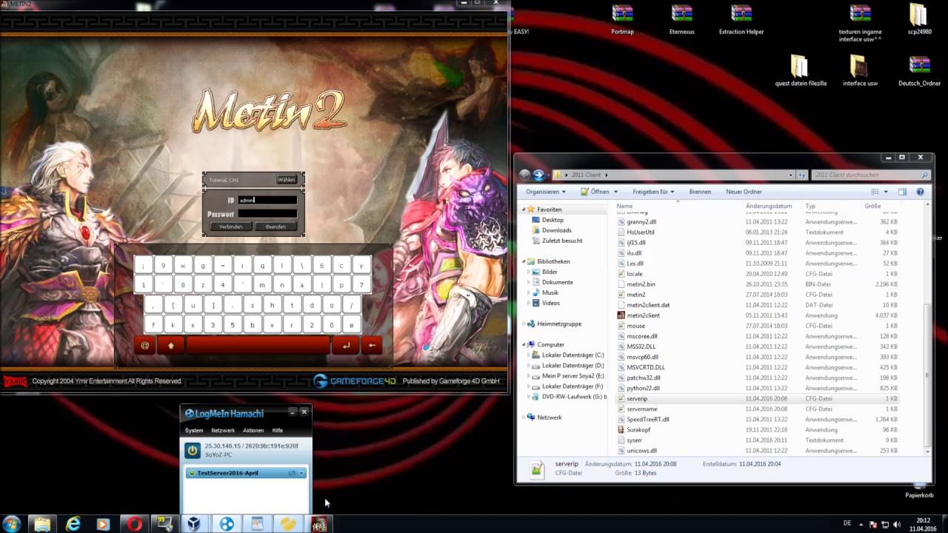Screen dimensions: 948x533
Task: Open the quest datein filezilla folder icon
Action: click(800, 71)
